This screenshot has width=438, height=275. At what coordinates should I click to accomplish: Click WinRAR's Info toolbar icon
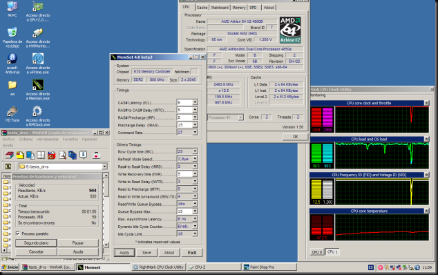pos(83,155)
